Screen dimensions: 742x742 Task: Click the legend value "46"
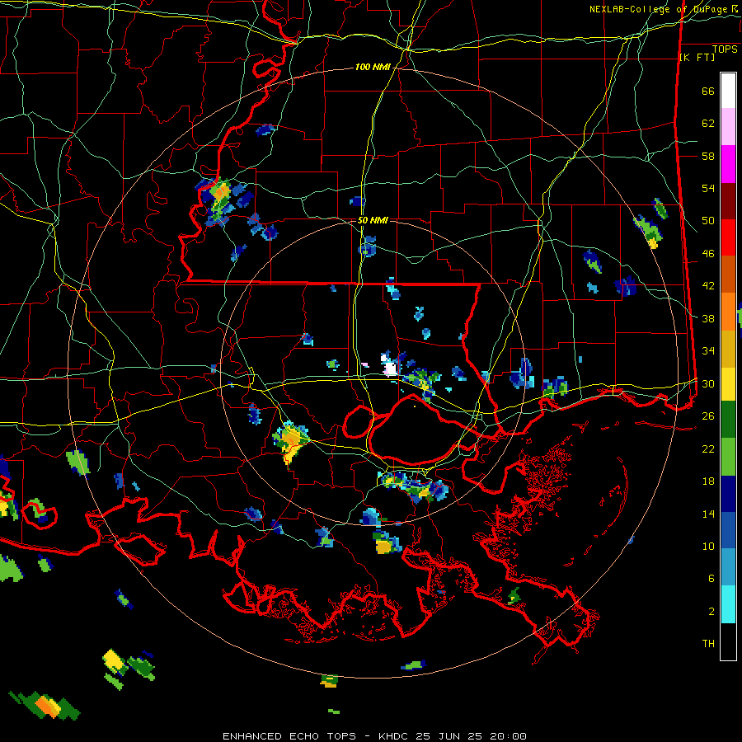pos(708,253)
